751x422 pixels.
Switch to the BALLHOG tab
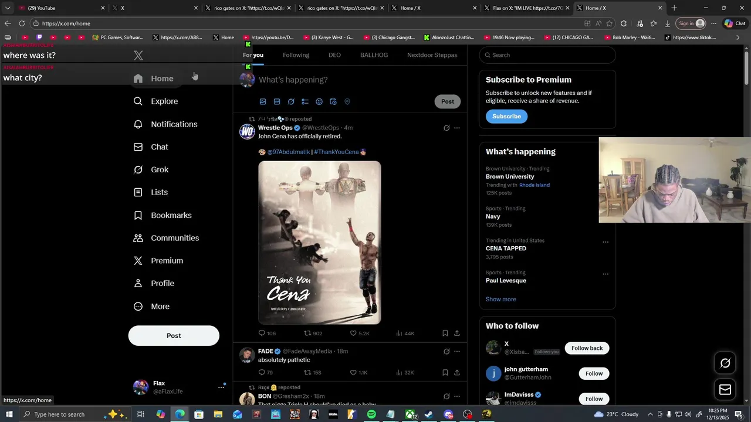click(x=374, y=55)
